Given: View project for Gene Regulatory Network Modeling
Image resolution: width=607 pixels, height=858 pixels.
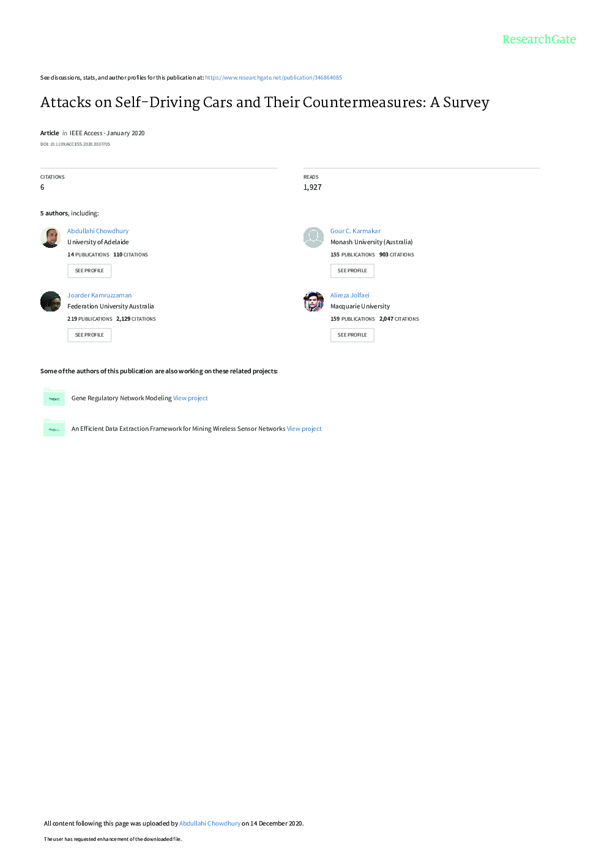Looking at the screenshot, I should pos(190,398).
